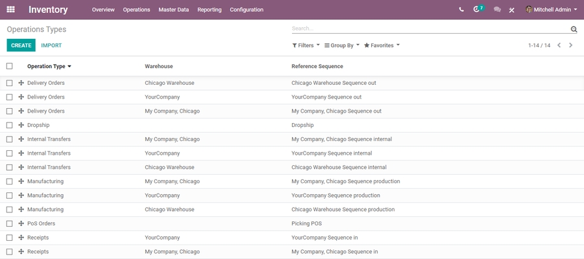
Task: Tick checkbox for Chicago Warehouse Delivery Orders
Action: click(10, 83)
